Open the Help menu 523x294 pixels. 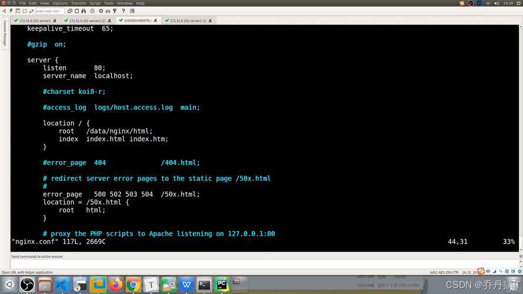pyautogui.click(x=140, y=3)
